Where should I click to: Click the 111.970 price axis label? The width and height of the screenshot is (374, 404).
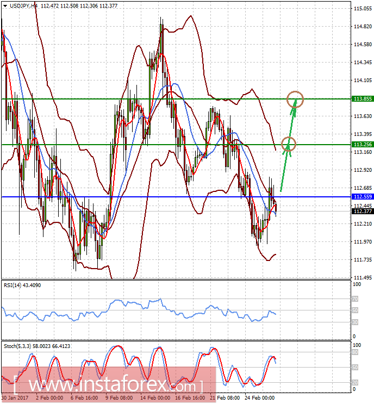click(x=363, y=242)
